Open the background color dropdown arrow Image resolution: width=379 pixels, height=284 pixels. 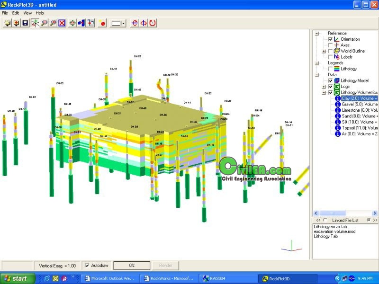click(124, 23)
